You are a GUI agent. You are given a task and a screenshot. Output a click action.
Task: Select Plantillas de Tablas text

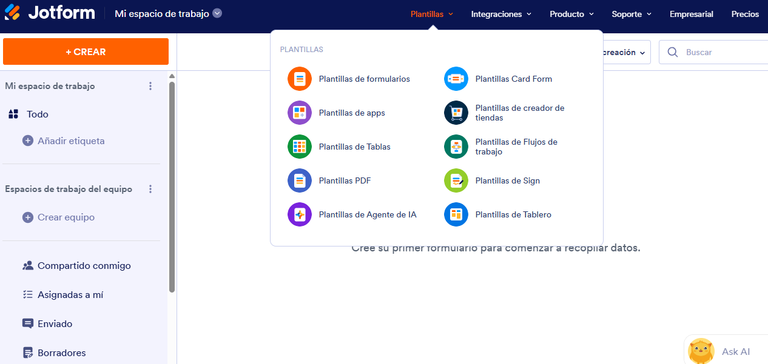[355, 147]
